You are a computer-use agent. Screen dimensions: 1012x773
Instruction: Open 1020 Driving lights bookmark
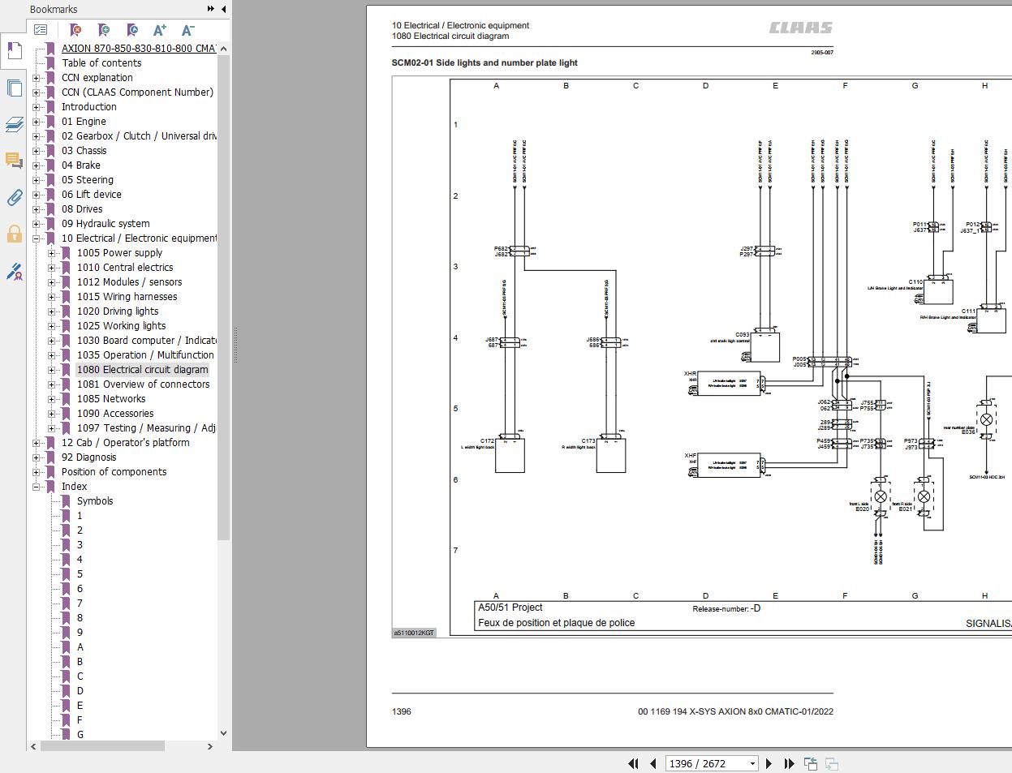pos(118,311)
